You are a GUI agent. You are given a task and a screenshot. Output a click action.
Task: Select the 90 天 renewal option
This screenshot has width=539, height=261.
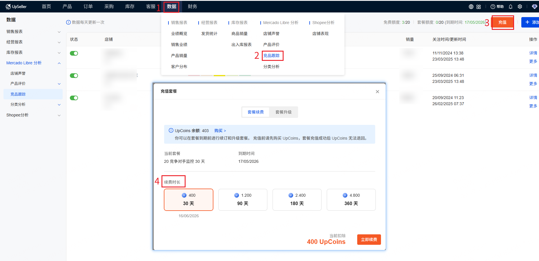243,200
